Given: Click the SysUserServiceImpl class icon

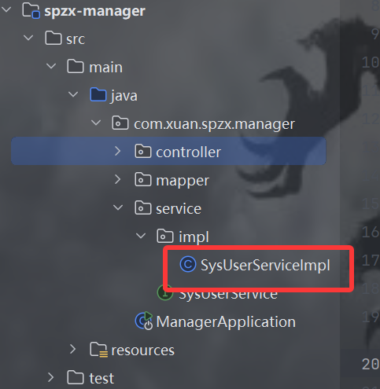Looking at the screenshot, I should (188, 264).
